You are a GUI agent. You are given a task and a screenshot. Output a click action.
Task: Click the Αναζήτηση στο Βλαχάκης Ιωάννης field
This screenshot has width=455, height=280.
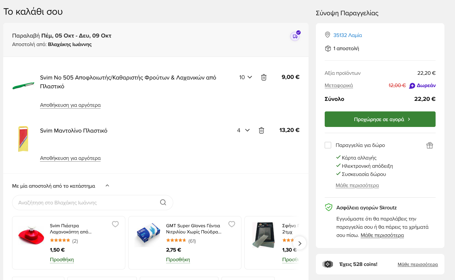pyautogui.click(x=93, y=203)
